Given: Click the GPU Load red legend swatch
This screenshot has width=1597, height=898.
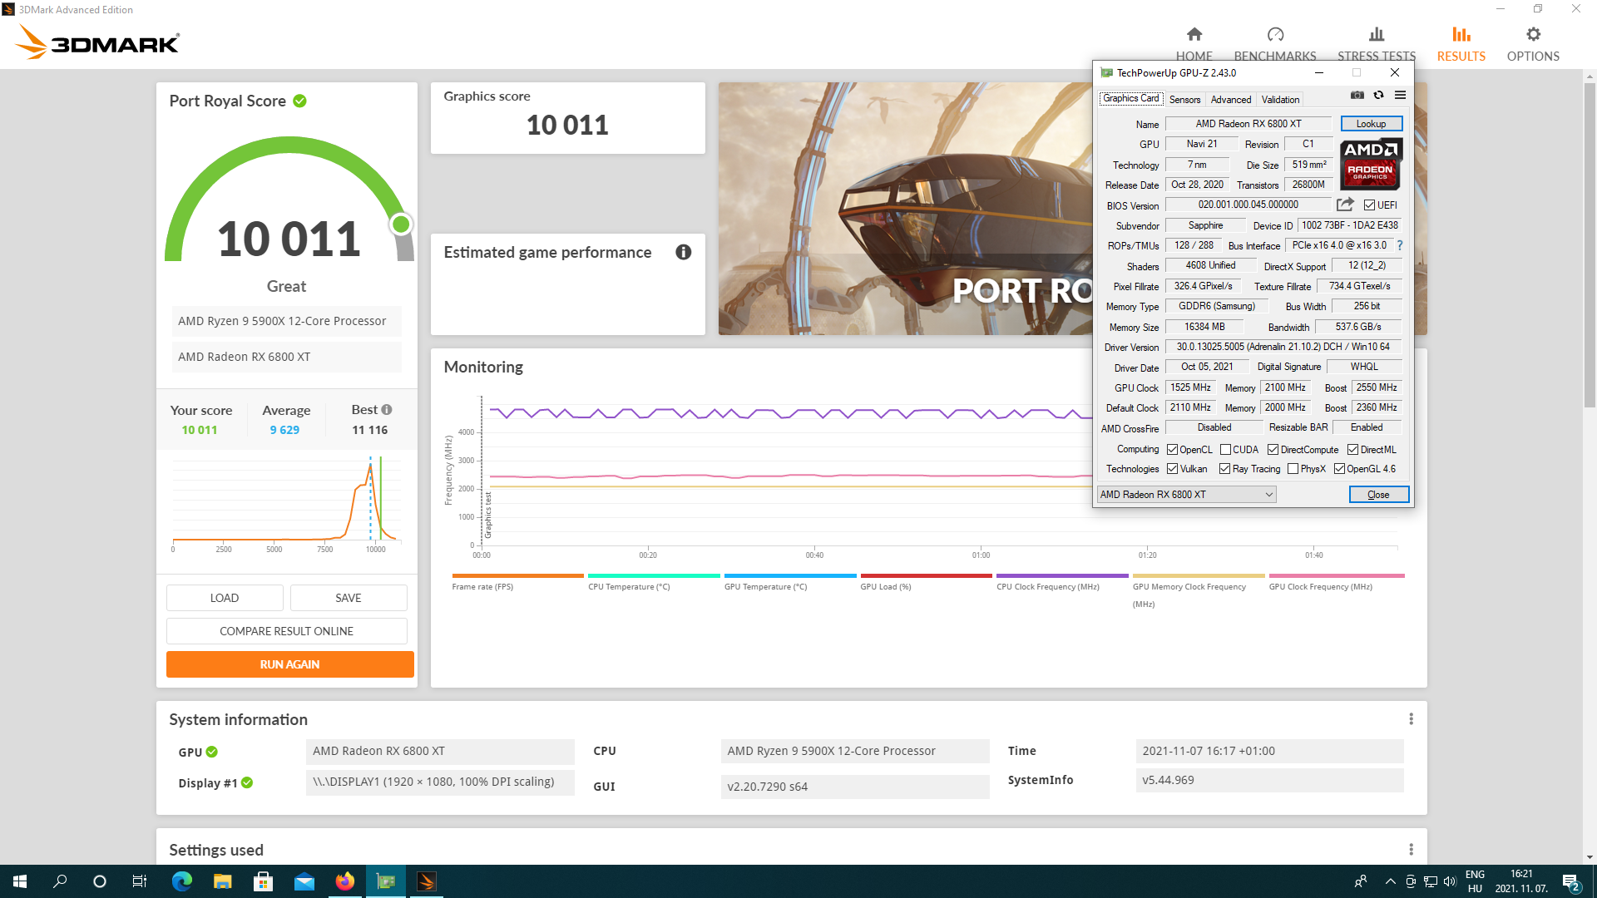Looking at the screenshot, I should click(926, 575).
